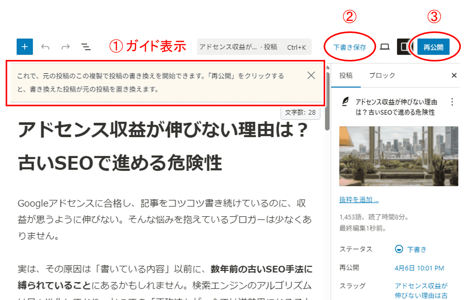
Task: Dismiss the yellow rewrite notice
Action: click(311, 75)
